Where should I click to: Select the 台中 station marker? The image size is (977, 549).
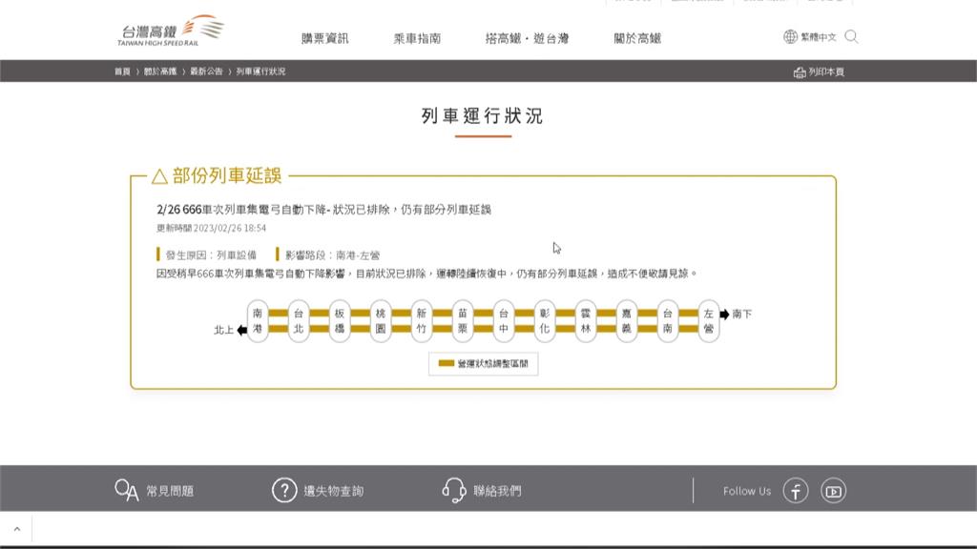[x=504, y=321]
